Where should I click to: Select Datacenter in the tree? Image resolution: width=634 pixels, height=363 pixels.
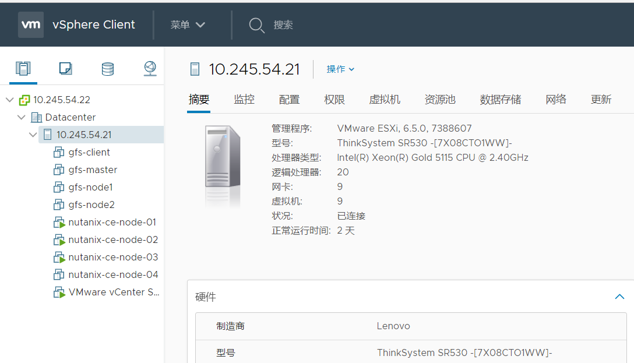coord(71,117)
